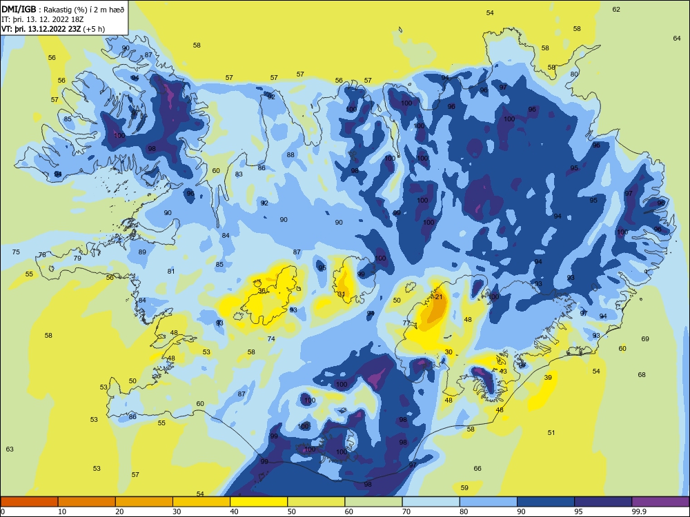Click the darkest orange 0–10 legend swatch
Image resolution: width=690 pixels, height=517 pixels.
(x=29, y=502)
